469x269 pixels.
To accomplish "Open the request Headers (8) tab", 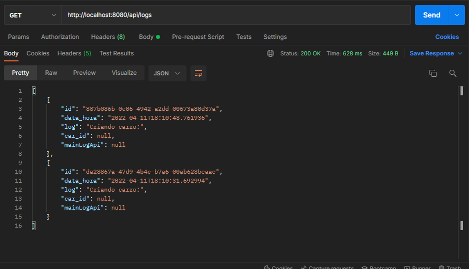I will (108, 37).
